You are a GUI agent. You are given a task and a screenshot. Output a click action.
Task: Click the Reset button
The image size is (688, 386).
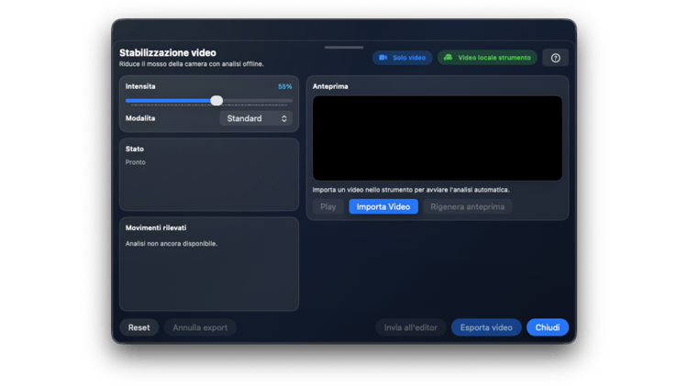click(x=139, y=327)
